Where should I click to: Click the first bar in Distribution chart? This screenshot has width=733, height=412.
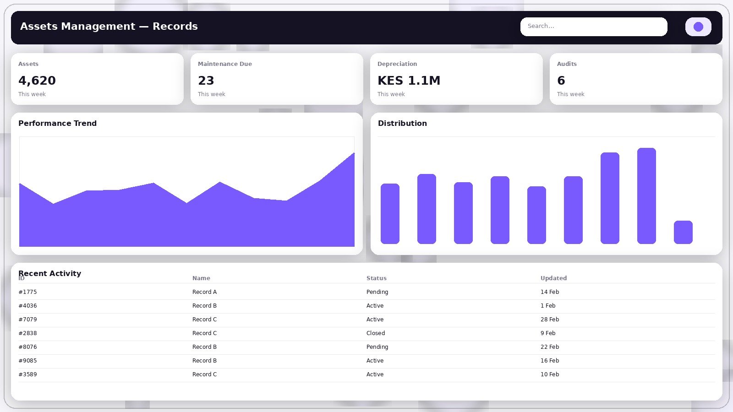tap(390, 214)
